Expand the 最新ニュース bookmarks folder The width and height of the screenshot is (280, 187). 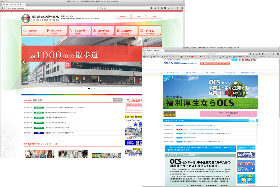[156, 57]
